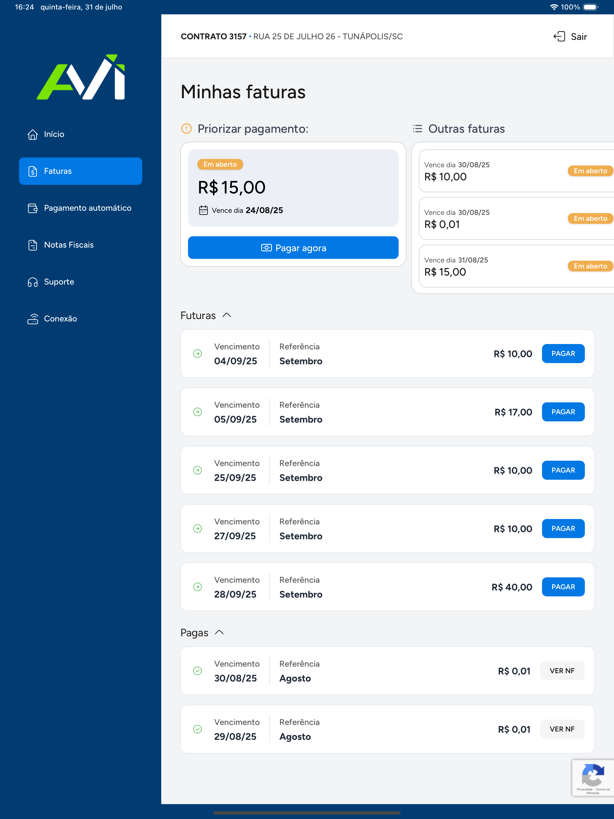Open Pagamento automático in the sidebar
The height and width of the screenshot is (819, 614).
(x=81, y=208)
